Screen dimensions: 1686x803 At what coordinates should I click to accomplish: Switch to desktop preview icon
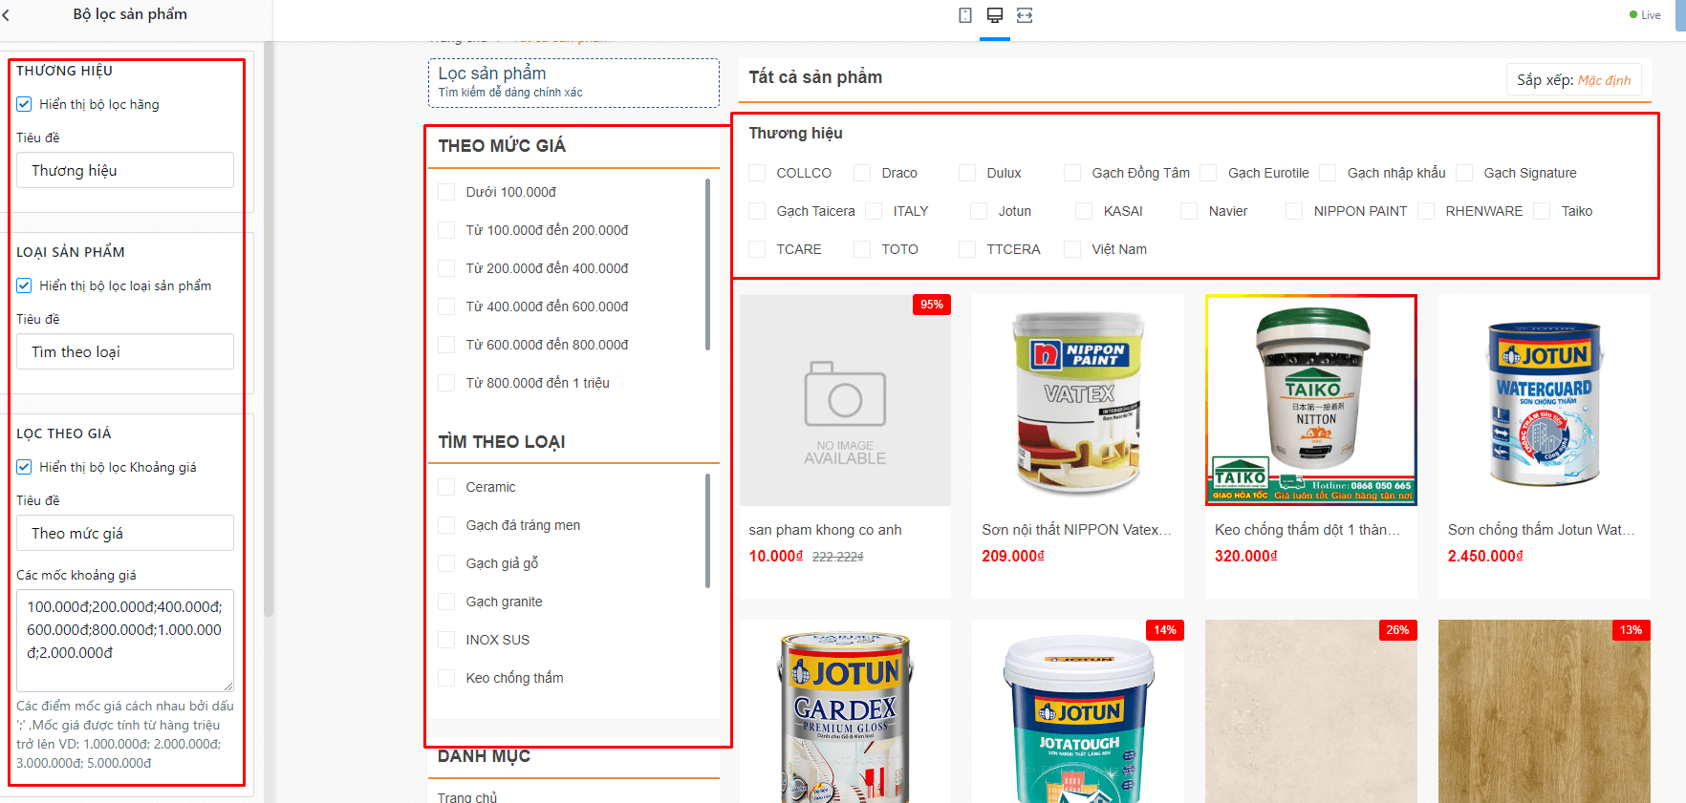(x=995, y=15)
